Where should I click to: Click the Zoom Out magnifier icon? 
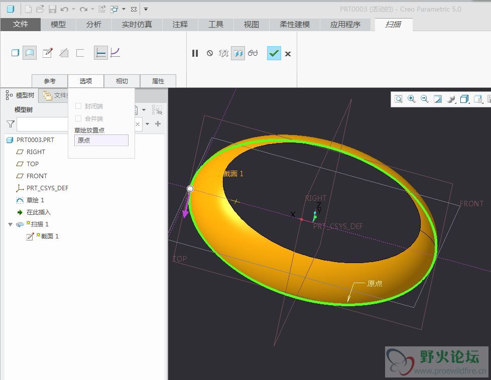pos(425,99)
